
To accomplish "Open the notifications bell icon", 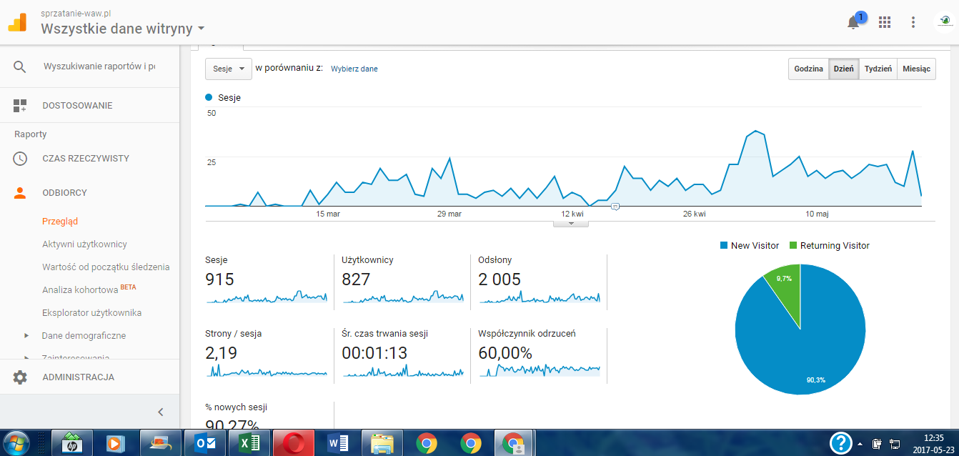I will (853, 22).
